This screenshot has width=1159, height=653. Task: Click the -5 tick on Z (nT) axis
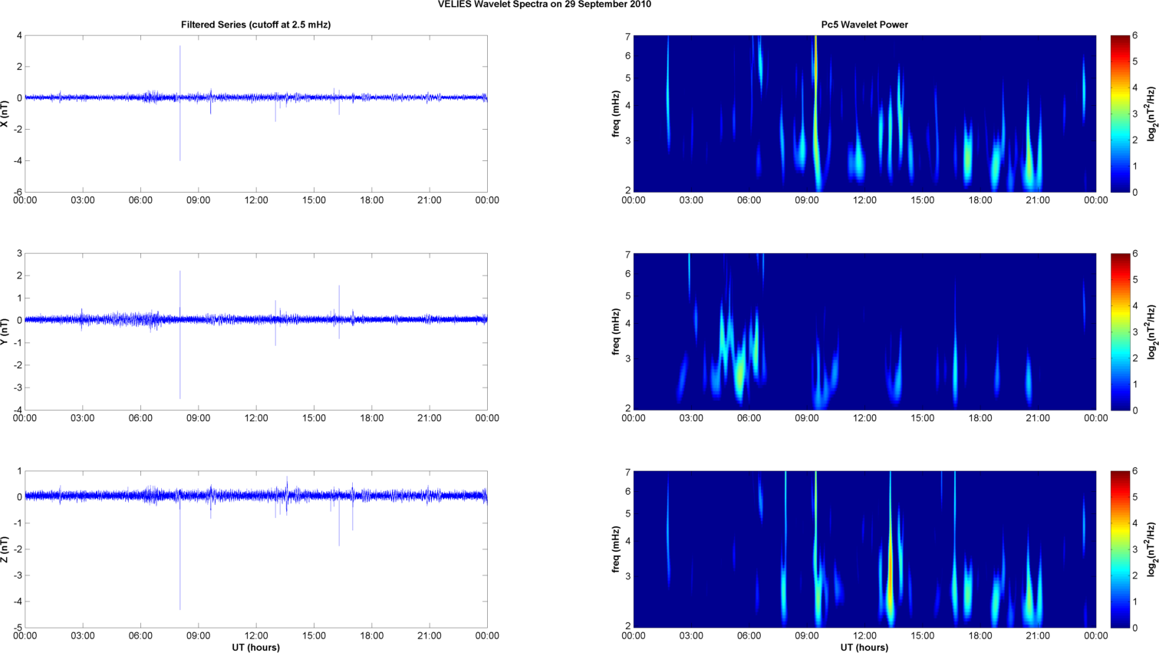click(x=17, y=628)
